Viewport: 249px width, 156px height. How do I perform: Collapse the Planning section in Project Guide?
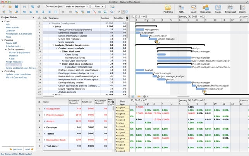click(2, 40)
